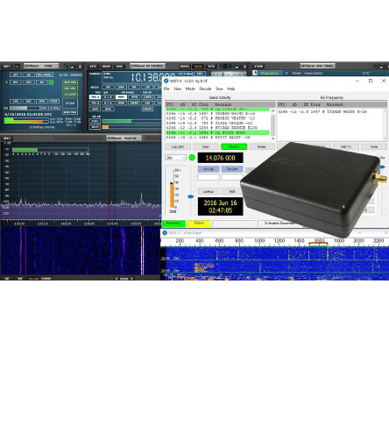Toggle the VFO B button in RX Control
This screenshot has height=426, width=389.
click(95, 103)
